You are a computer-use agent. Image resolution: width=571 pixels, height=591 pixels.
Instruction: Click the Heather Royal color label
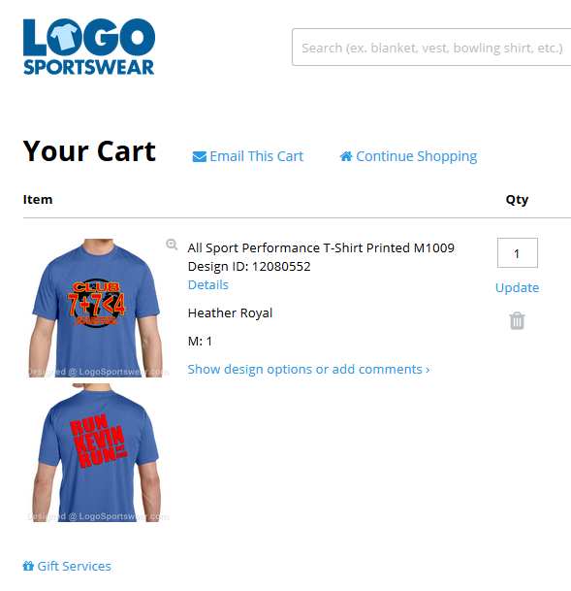click(230, 312)
